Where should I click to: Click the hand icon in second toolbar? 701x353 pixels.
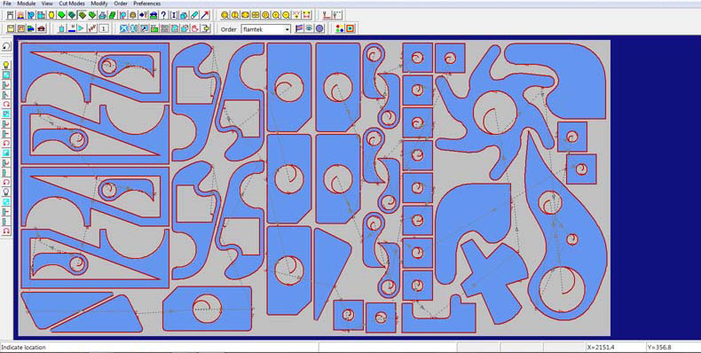pyautogui.click(x=195, y=28)
